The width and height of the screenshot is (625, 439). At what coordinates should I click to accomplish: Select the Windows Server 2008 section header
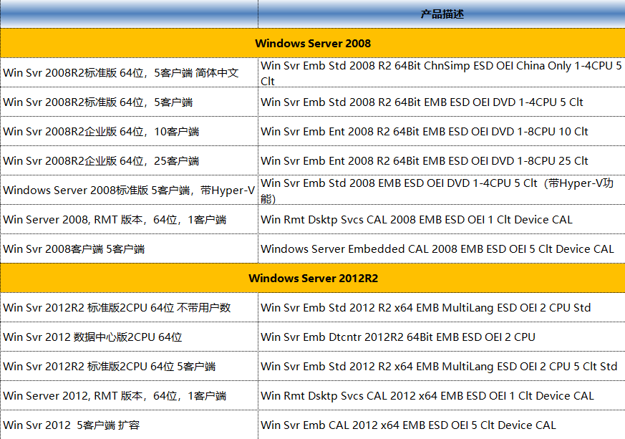[x=312, y=43]
